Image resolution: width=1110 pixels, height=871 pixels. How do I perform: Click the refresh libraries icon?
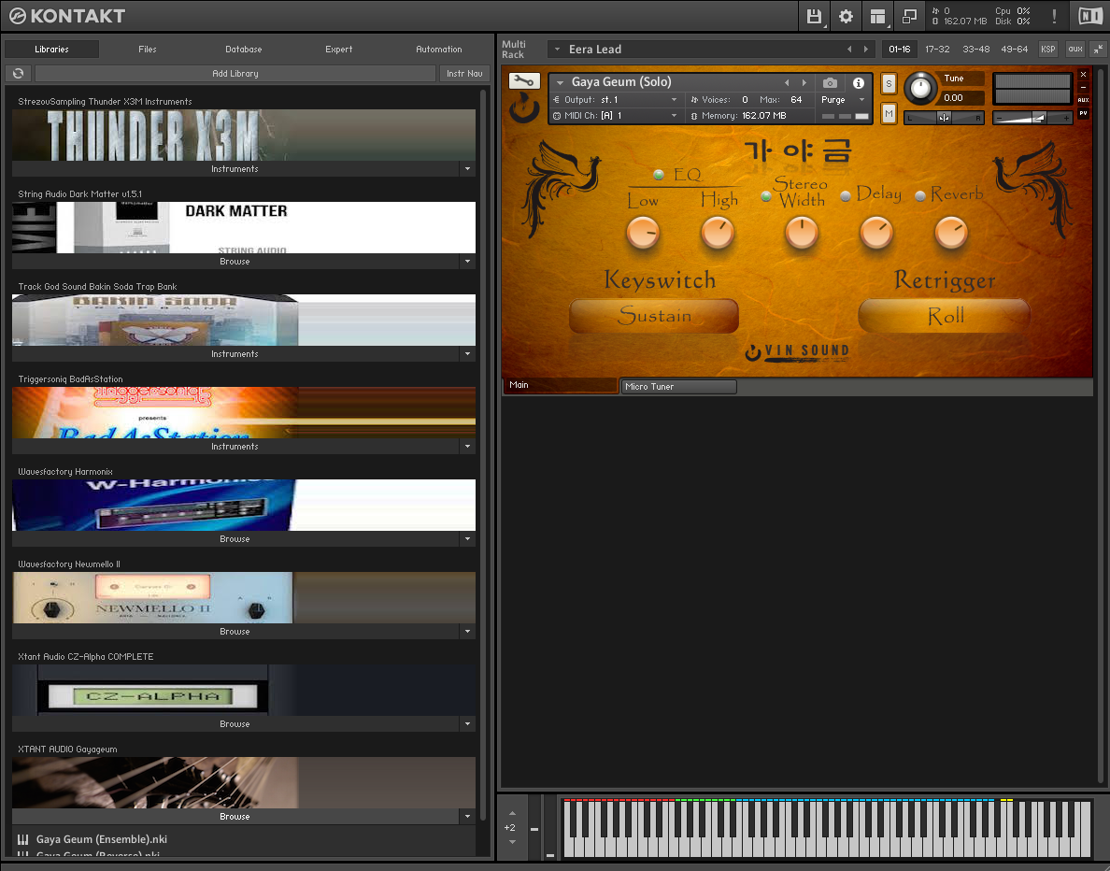pyautogui.click(x=19, y=73)
